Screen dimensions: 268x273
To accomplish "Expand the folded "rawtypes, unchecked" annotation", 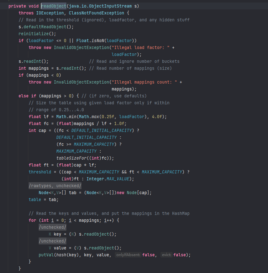I will point(55,186).
